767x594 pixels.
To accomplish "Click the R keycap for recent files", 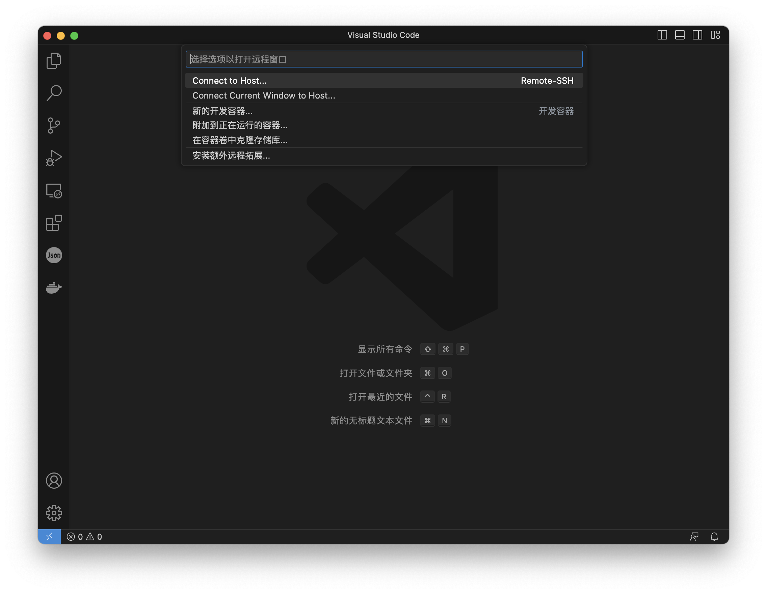I will (444, 397).
